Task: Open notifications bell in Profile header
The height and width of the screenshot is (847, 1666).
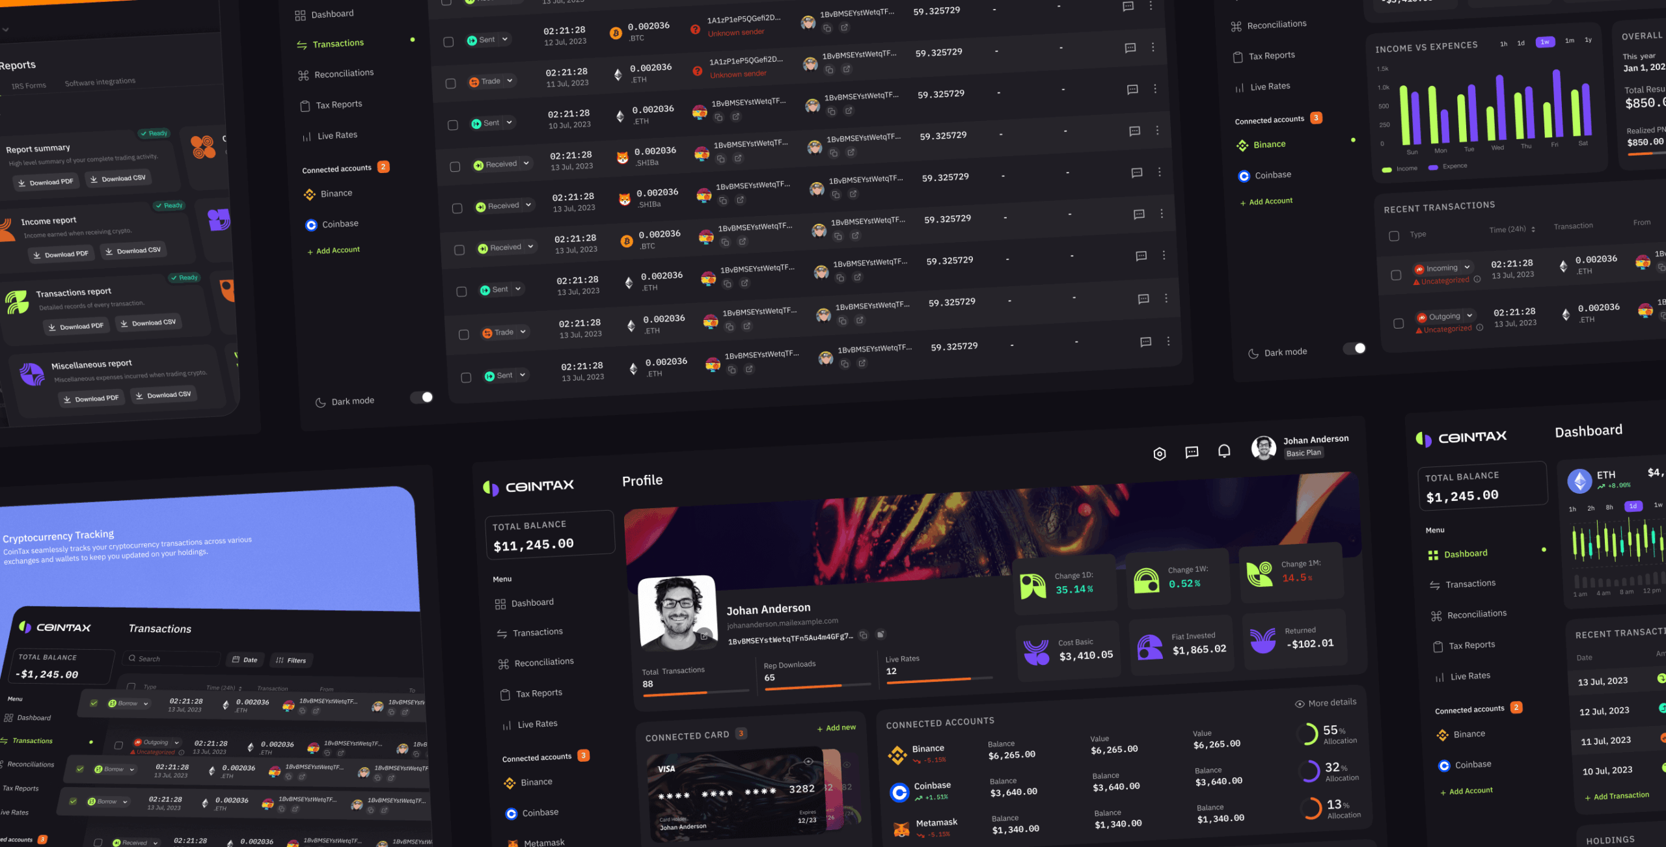Action: (x=1224, y=451)
